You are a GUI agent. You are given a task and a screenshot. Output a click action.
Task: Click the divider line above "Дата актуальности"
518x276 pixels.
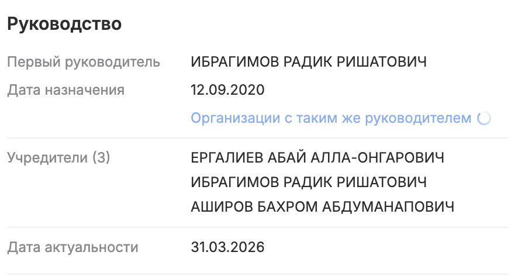pyautogui.click(x=258, y=227)
